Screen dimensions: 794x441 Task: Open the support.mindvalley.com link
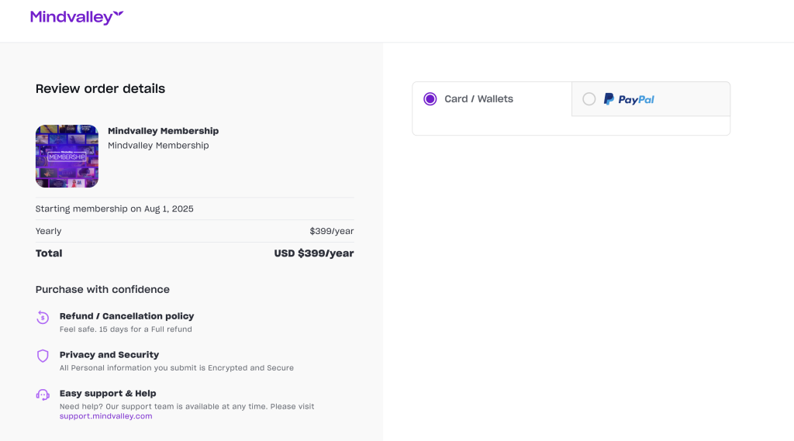point(105,416)
